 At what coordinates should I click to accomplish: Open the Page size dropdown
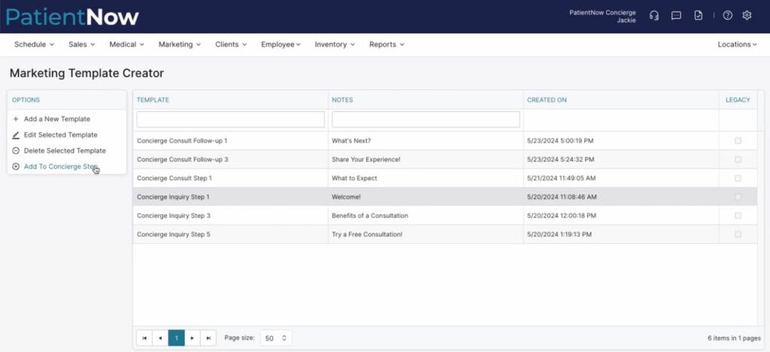pos(276,338)
